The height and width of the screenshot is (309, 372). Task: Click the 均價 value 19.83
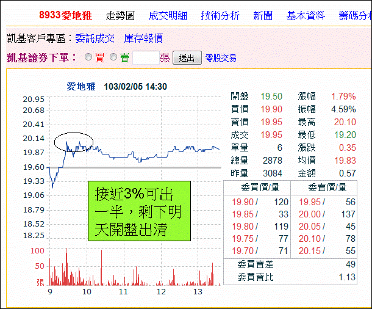tap(345, 161)
